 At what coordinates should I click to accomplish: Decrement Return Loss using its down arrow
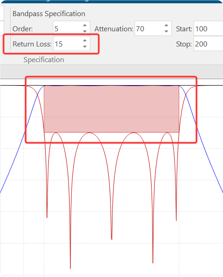click(x=85, y=46)
